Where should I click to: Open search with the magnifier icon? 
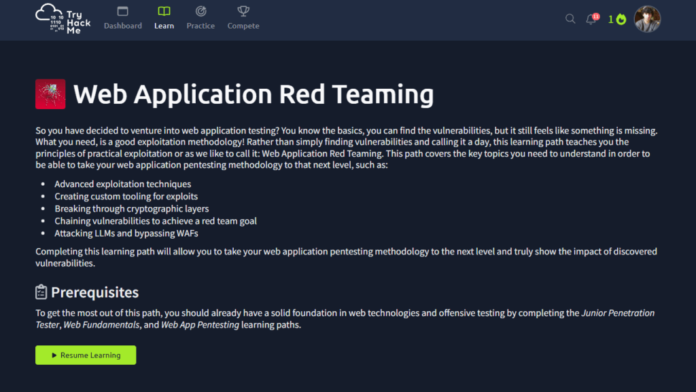(x=570, y=19)
